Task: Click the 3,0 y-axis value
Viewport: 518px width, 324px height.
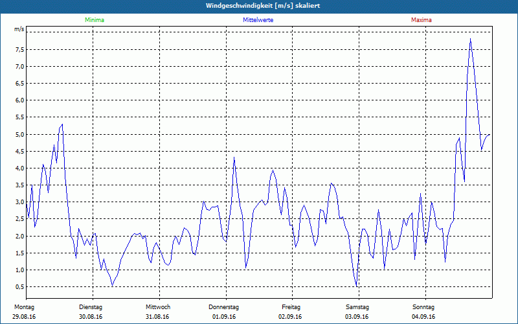Action: [x=19, y=202]
